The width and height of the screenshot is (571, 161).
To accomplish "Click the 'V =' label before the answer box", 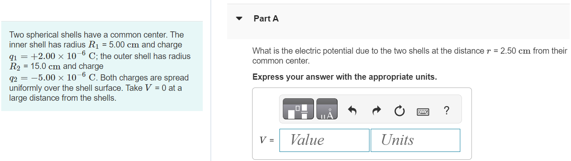I will (267, 140).
